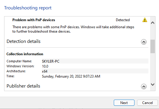
Task: Click the Time: label
Action: pyautogui.click(x=10, y=76)
